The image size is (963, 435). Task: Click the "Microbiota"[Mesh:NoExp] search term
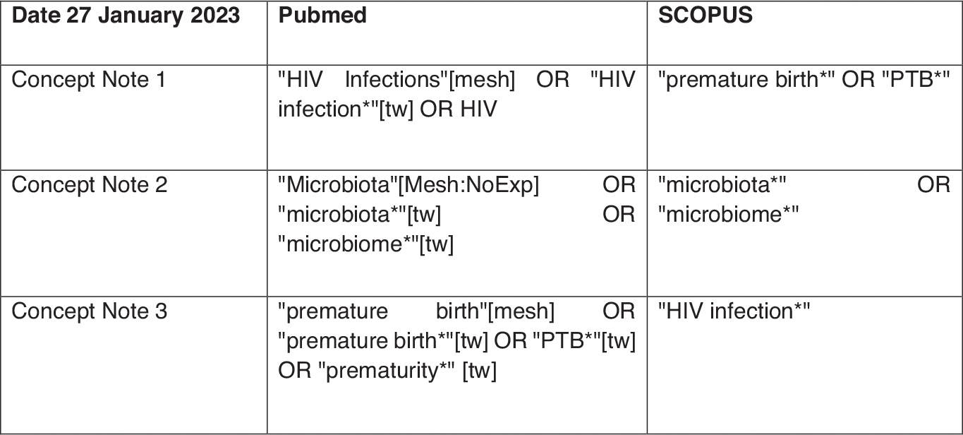(x=408, y=185)
